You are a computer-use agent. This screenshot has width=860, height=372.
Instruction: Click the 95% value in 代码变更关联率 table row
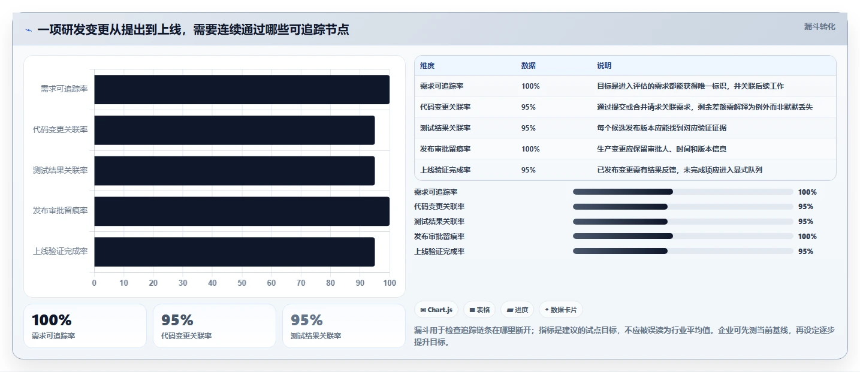(x=529, y=107)
